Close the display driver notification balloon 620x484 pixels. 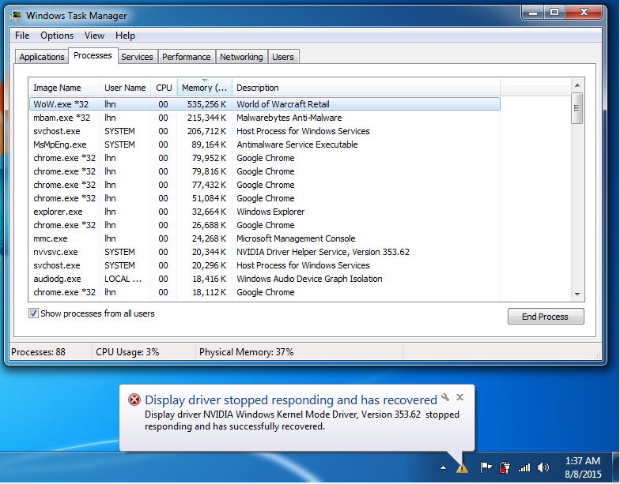pyautogui.click(x=459, y=397)
